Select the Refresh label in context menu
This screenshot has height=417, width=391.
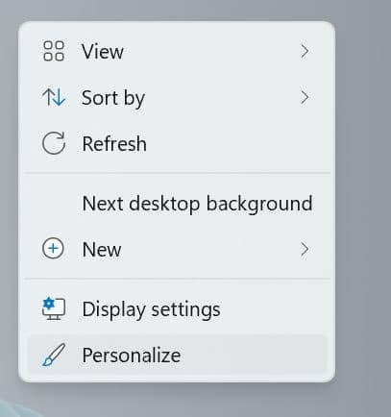pos(114,144)
